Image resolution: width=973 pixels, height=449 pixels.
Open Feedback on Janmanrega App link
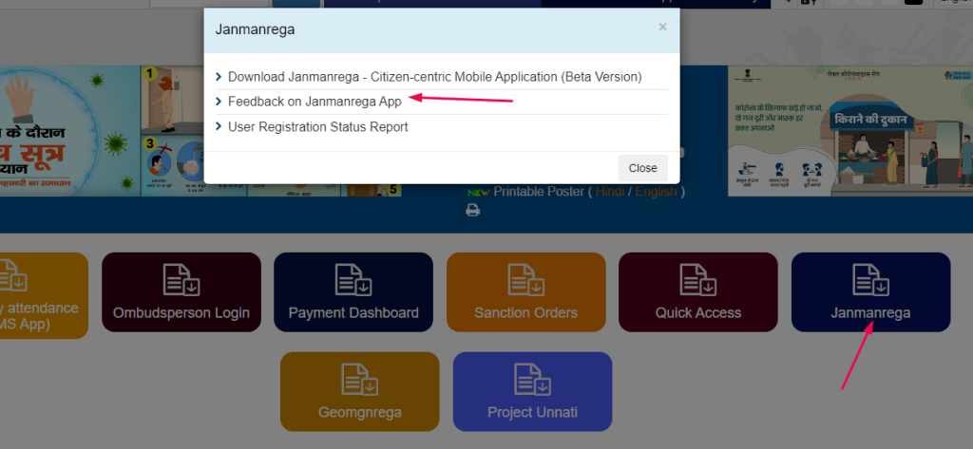pyautogui.click(x=315, y=102)
